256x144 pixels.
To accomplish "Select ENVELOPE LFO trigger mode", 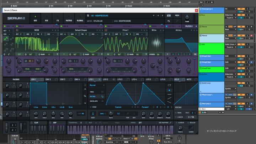I will click(96, 101).
